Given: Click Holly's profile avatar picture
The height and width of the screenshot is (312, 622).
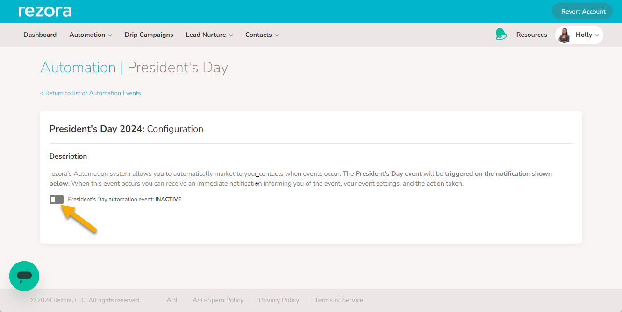Looking at the screenshot, I should pyautogui.click(x=565, y=35).
